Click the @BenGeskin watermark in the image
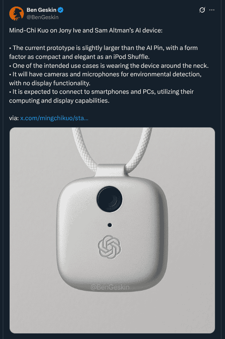The image size is (225, 339). 110,287
